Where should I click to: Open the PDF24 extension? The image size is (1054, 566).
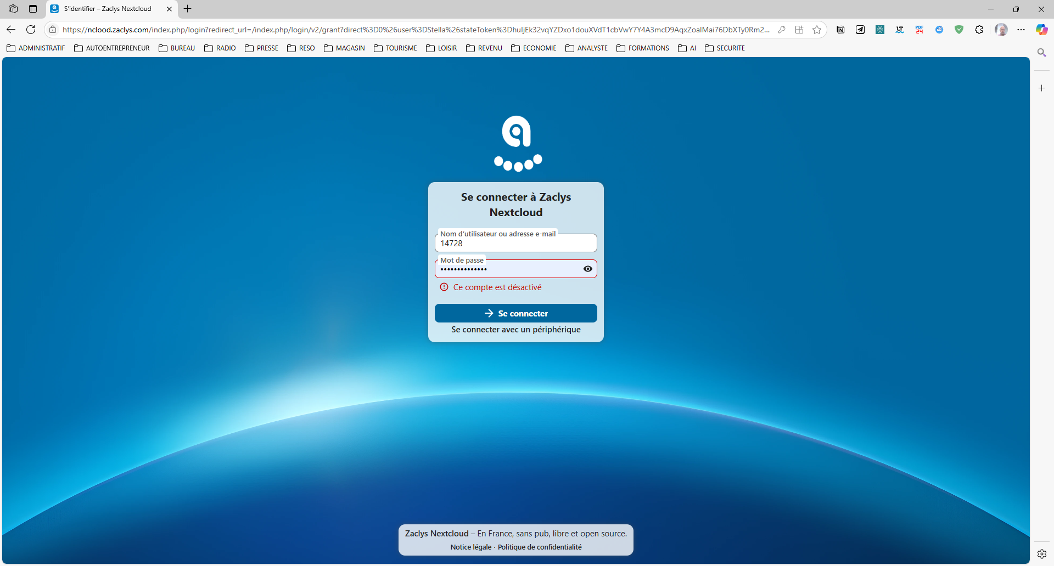(x=920, y=30)
